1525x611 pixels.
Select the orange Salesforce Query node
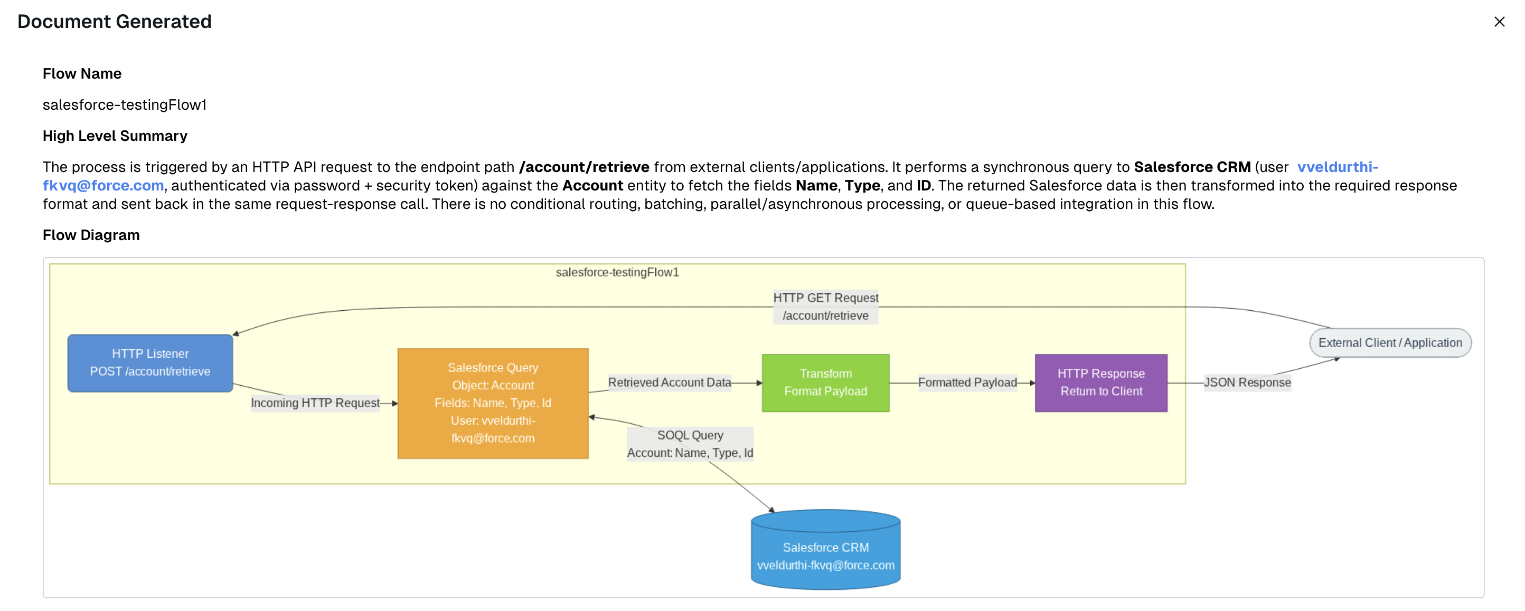[x=493, y=403]
